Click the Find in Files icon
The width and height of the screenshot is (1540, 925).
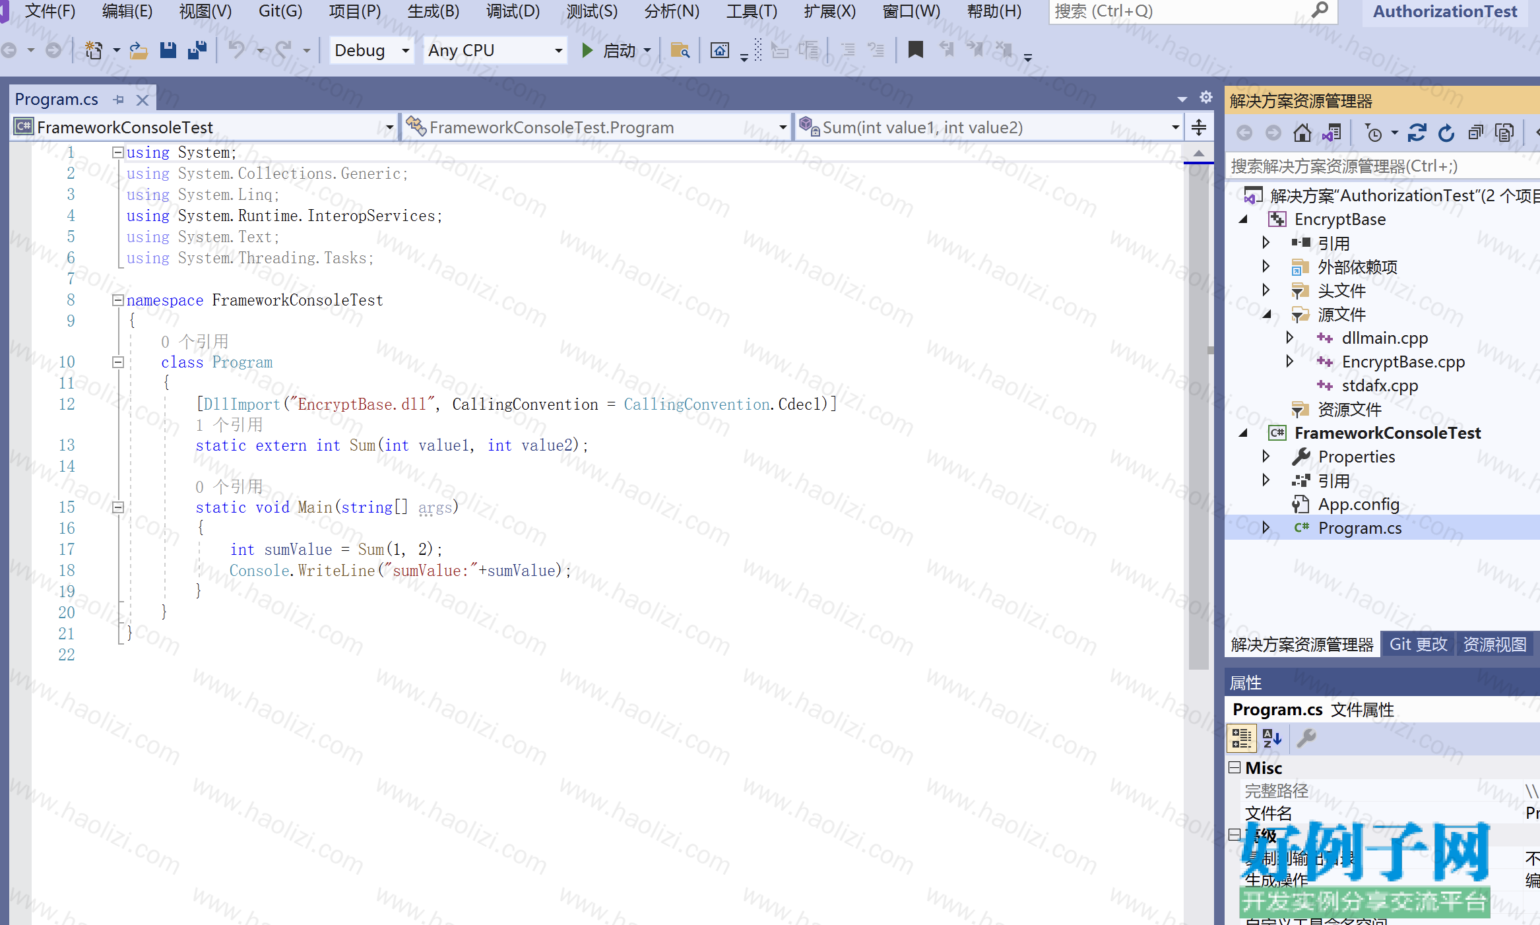[680, 50]
